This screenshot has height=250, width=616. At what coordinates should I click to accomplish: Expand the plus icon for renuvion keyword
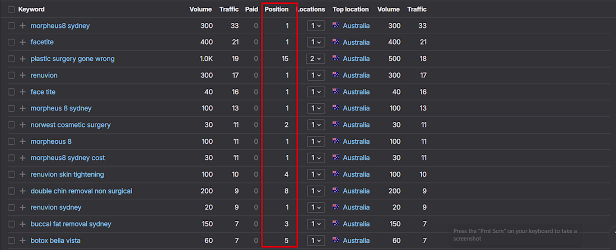(23, 76)
